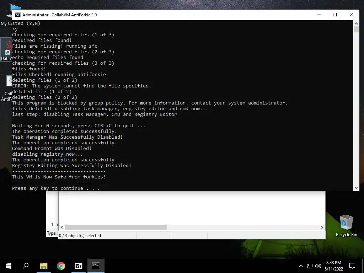Click the Show desktop sliver on taskbar

pyautogui.click(x=363, y=266)
